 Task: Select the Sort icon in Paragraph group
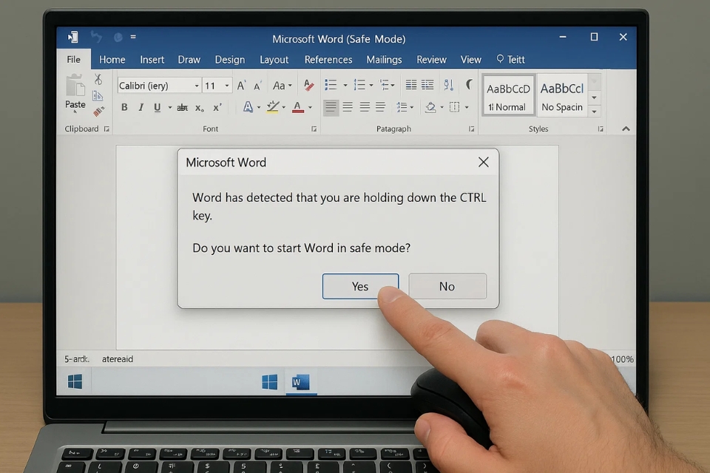pyautogui.click(x=447, y=85)
